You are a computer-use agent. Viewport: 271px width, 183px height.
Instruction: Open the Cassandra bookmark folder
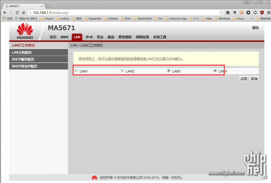click(93, 18)
